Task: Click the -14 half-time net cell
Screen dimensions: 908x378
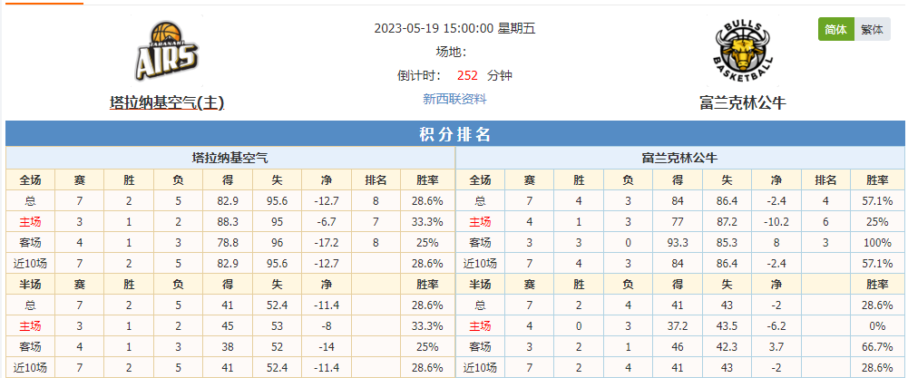Action: tap(326, 347)
